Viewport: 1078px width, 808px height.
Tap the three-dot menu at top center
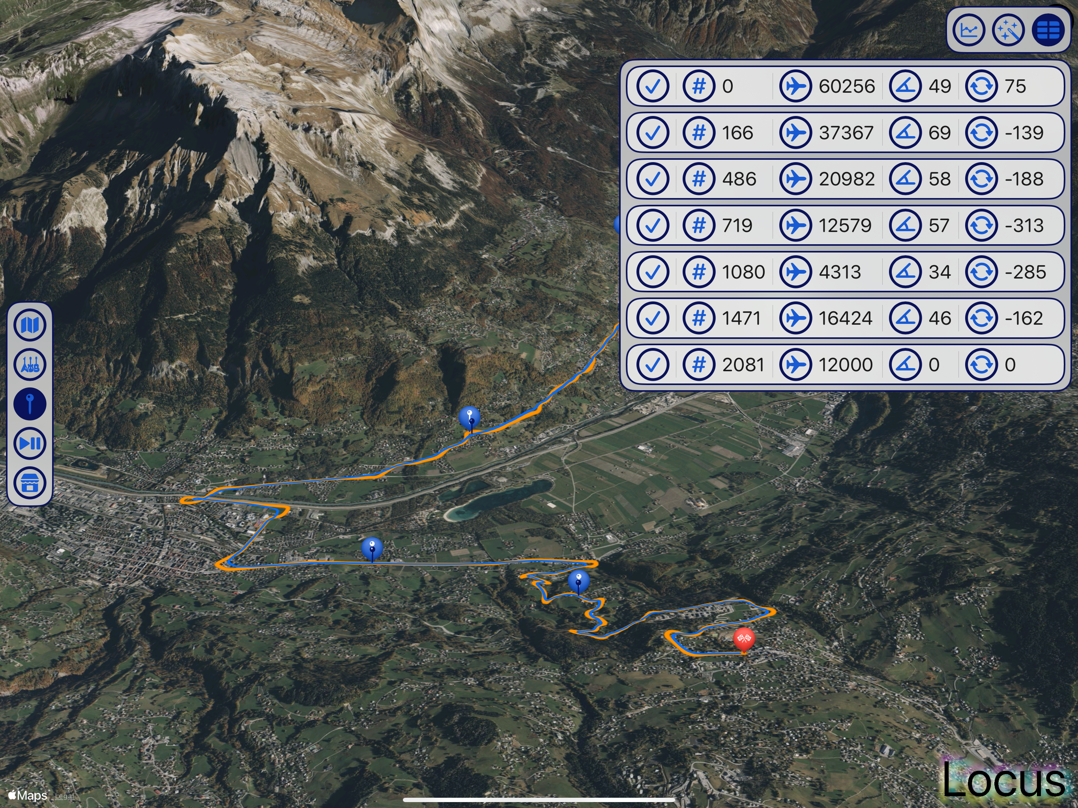click(x=539, y=9)
